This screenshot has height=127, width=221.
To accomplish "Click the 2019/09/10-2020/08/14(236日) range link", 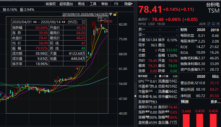I will tap(85, 14).
